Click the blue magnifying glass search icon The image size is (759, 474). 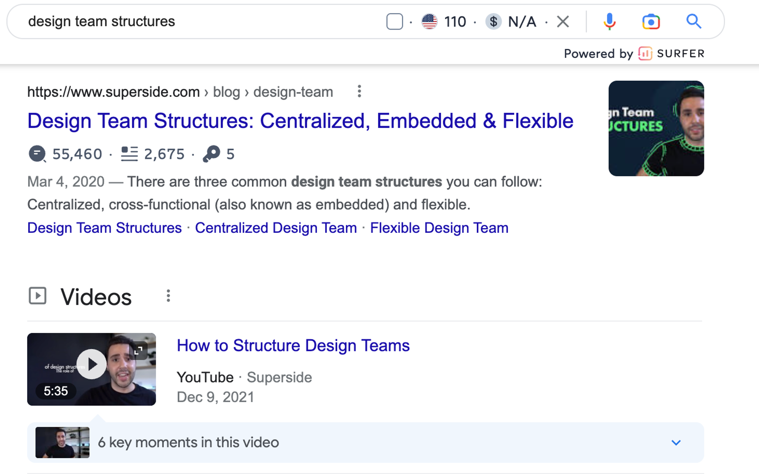tap(693, 21)
